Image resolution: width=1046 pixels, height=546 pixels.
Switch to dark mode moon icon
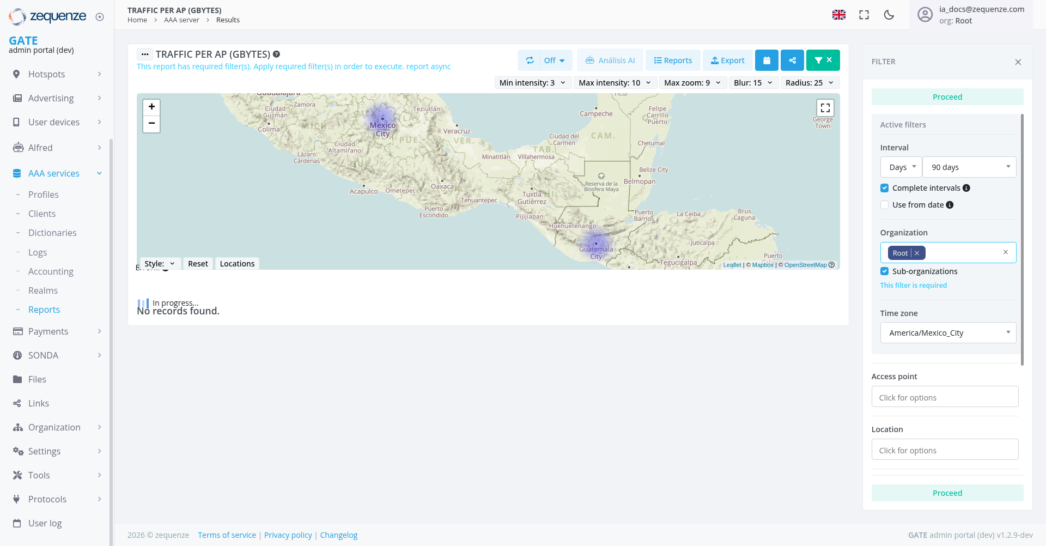point(889,15)
